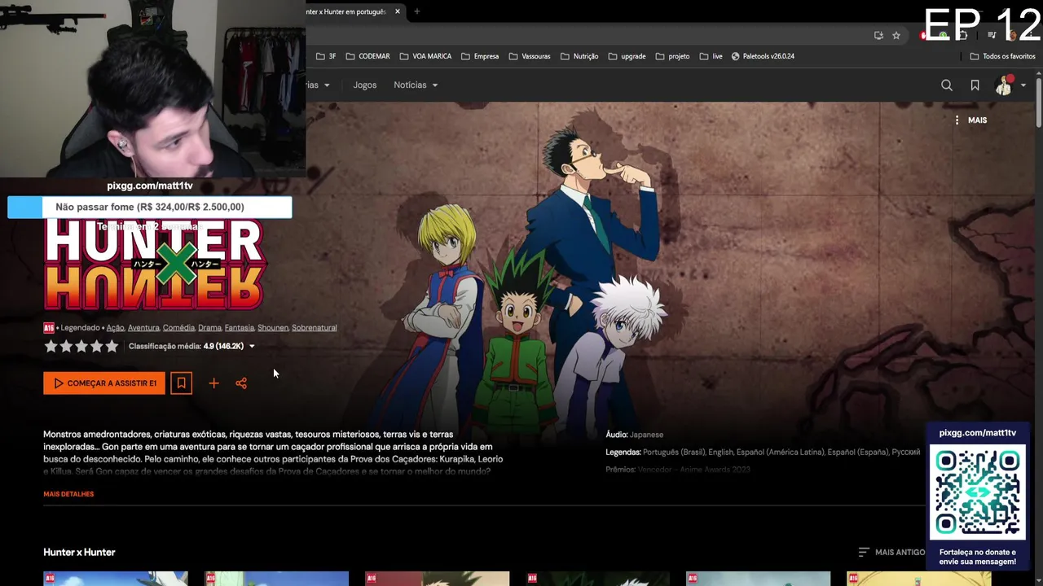This screenshot has height=586, width=1043.
Task: Click the A16 age rating badge
Action: click(49, 328)
